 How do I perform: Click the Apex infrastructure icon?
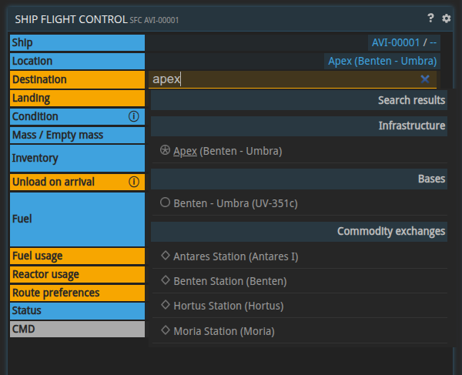(x=165, y=151)
